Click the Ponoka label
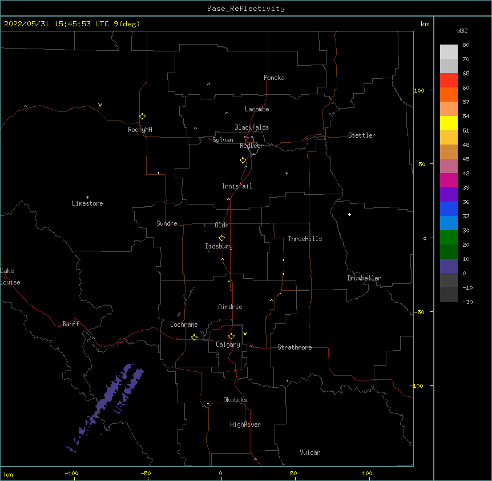The width and height of the screenshot is (492, 481). tap(274, 78)
